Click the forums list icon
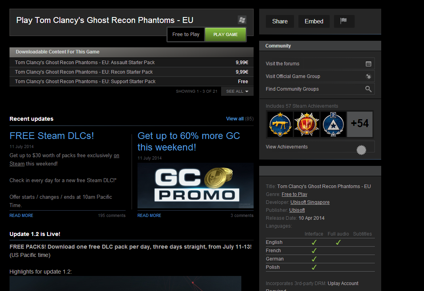The width and height of the screenshot is (424, 291). click(x=368, y=64)
